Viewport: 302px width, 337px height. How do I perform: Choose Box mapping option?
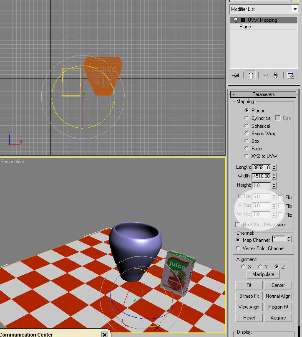[247, 141]
